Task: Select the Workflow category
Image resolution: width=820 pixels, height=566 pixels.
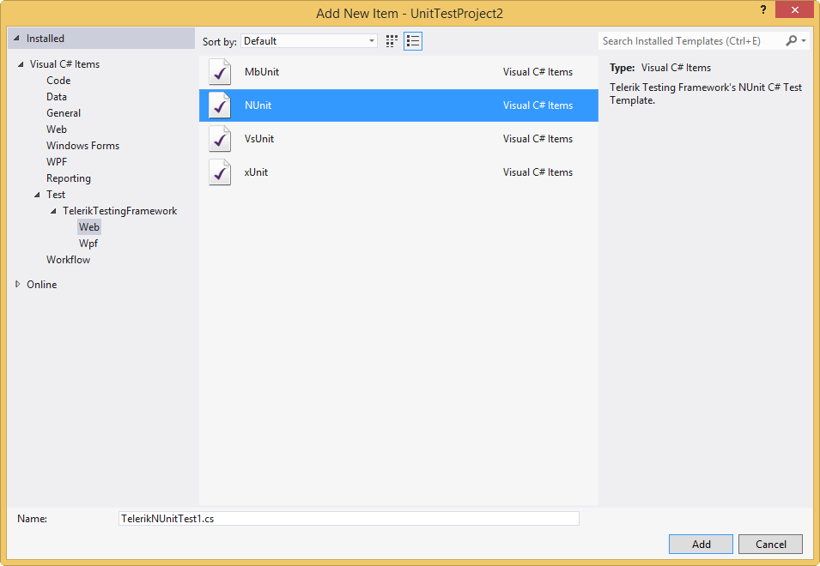Action: (68, 260)
